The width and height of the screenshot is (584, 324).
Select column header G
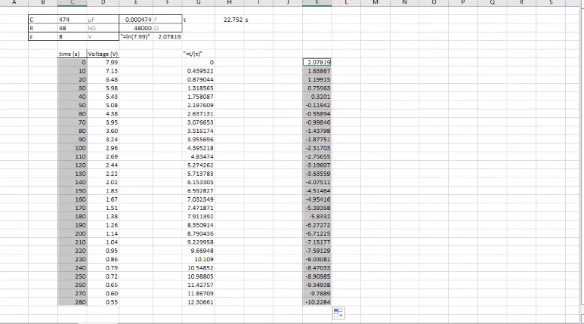198,2
